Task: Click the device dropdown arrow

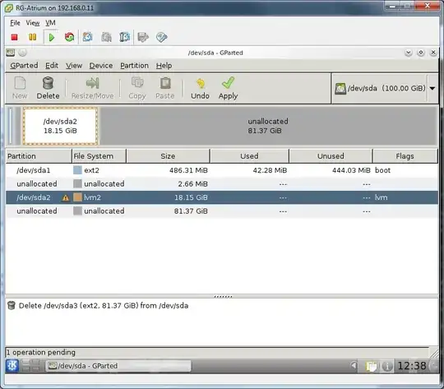Action: tap(432, 88)
